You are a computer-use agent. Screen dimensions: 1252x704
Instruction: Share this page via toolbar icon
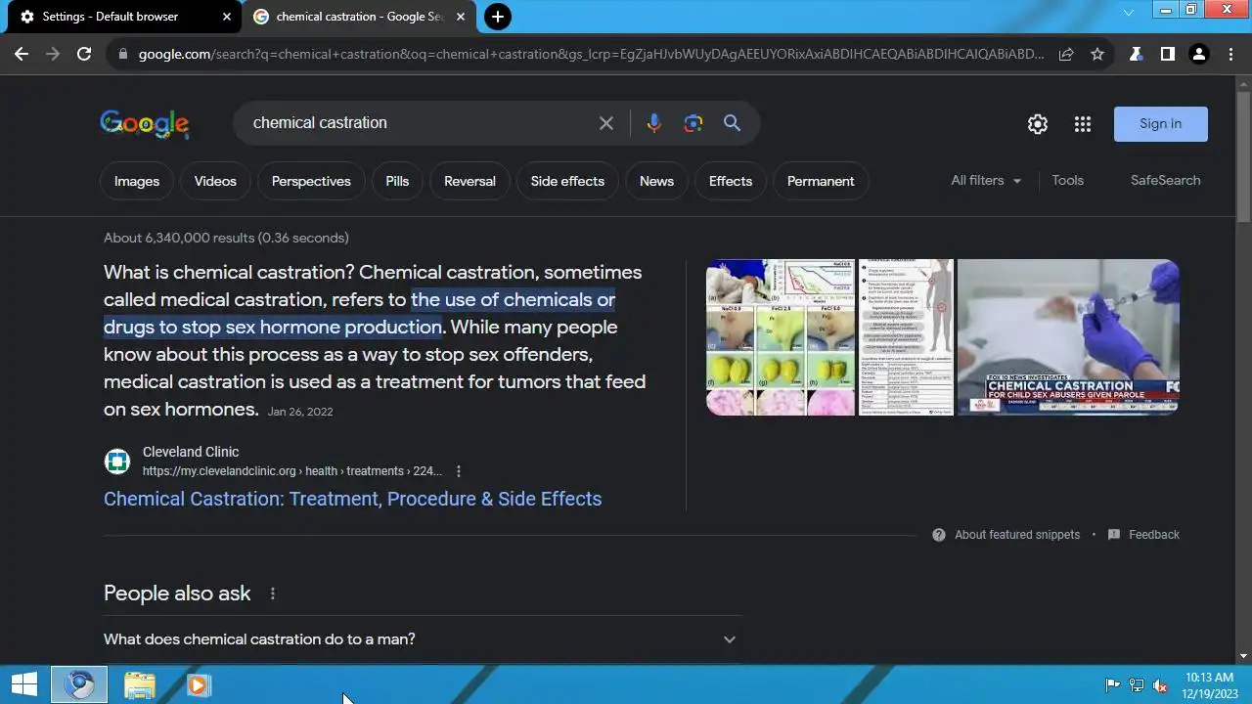(1066, 54)
